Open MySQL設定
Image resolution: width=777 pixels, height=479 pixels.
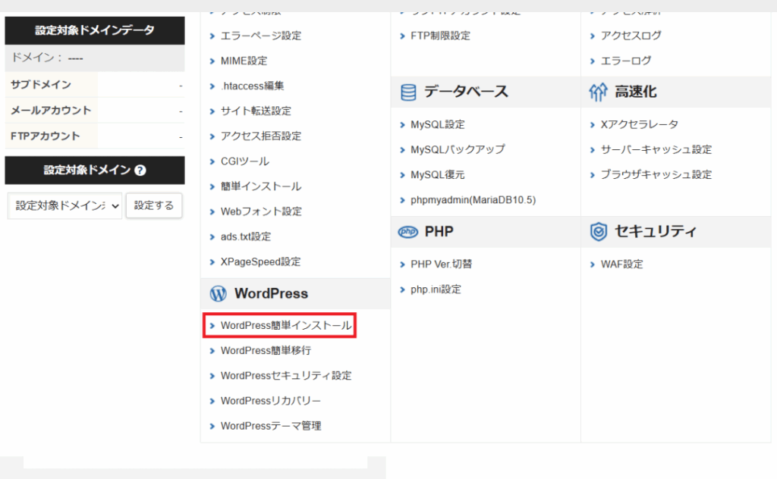click(438, 125)
